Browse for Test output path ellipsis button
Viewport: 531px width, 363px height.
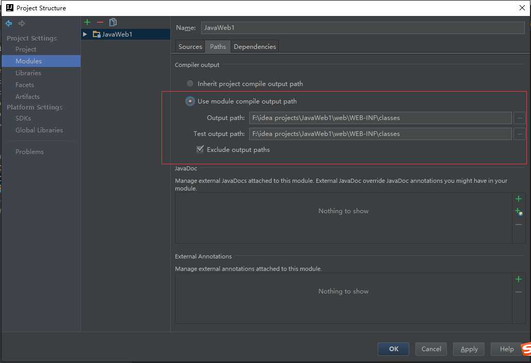coord(519,134)
